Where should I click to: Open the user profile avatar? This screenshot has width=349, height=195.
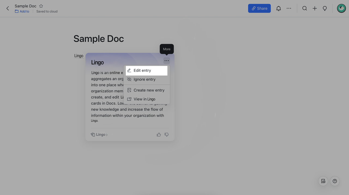(x=341, y=8)
